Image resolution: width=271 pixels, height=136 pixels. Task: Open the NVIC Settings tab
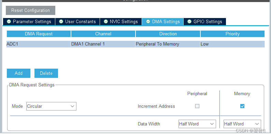click(121, 22)
